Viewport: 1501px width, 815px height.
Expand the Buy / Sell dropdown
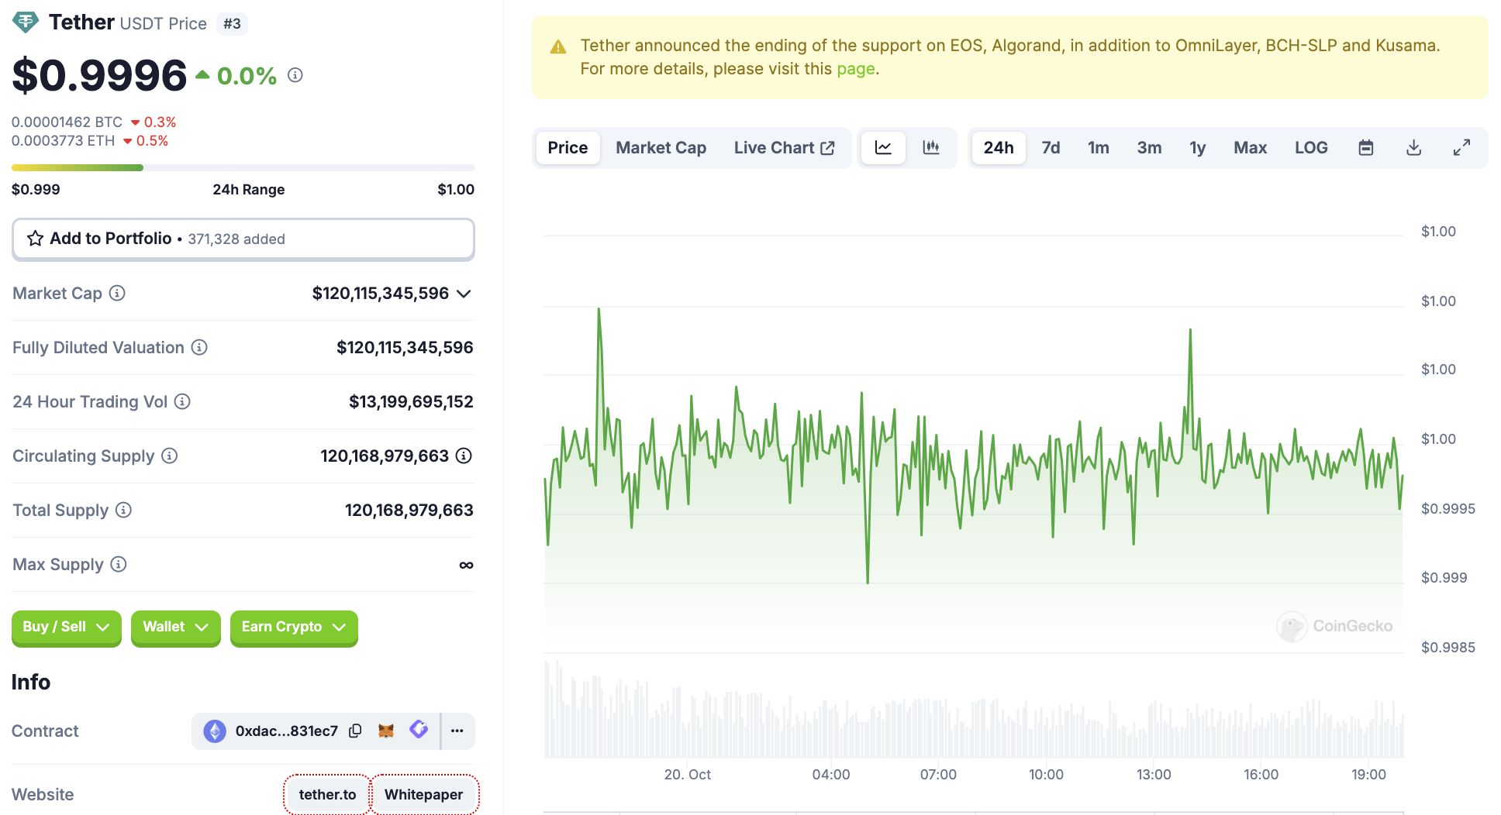[x=66, y=627]
